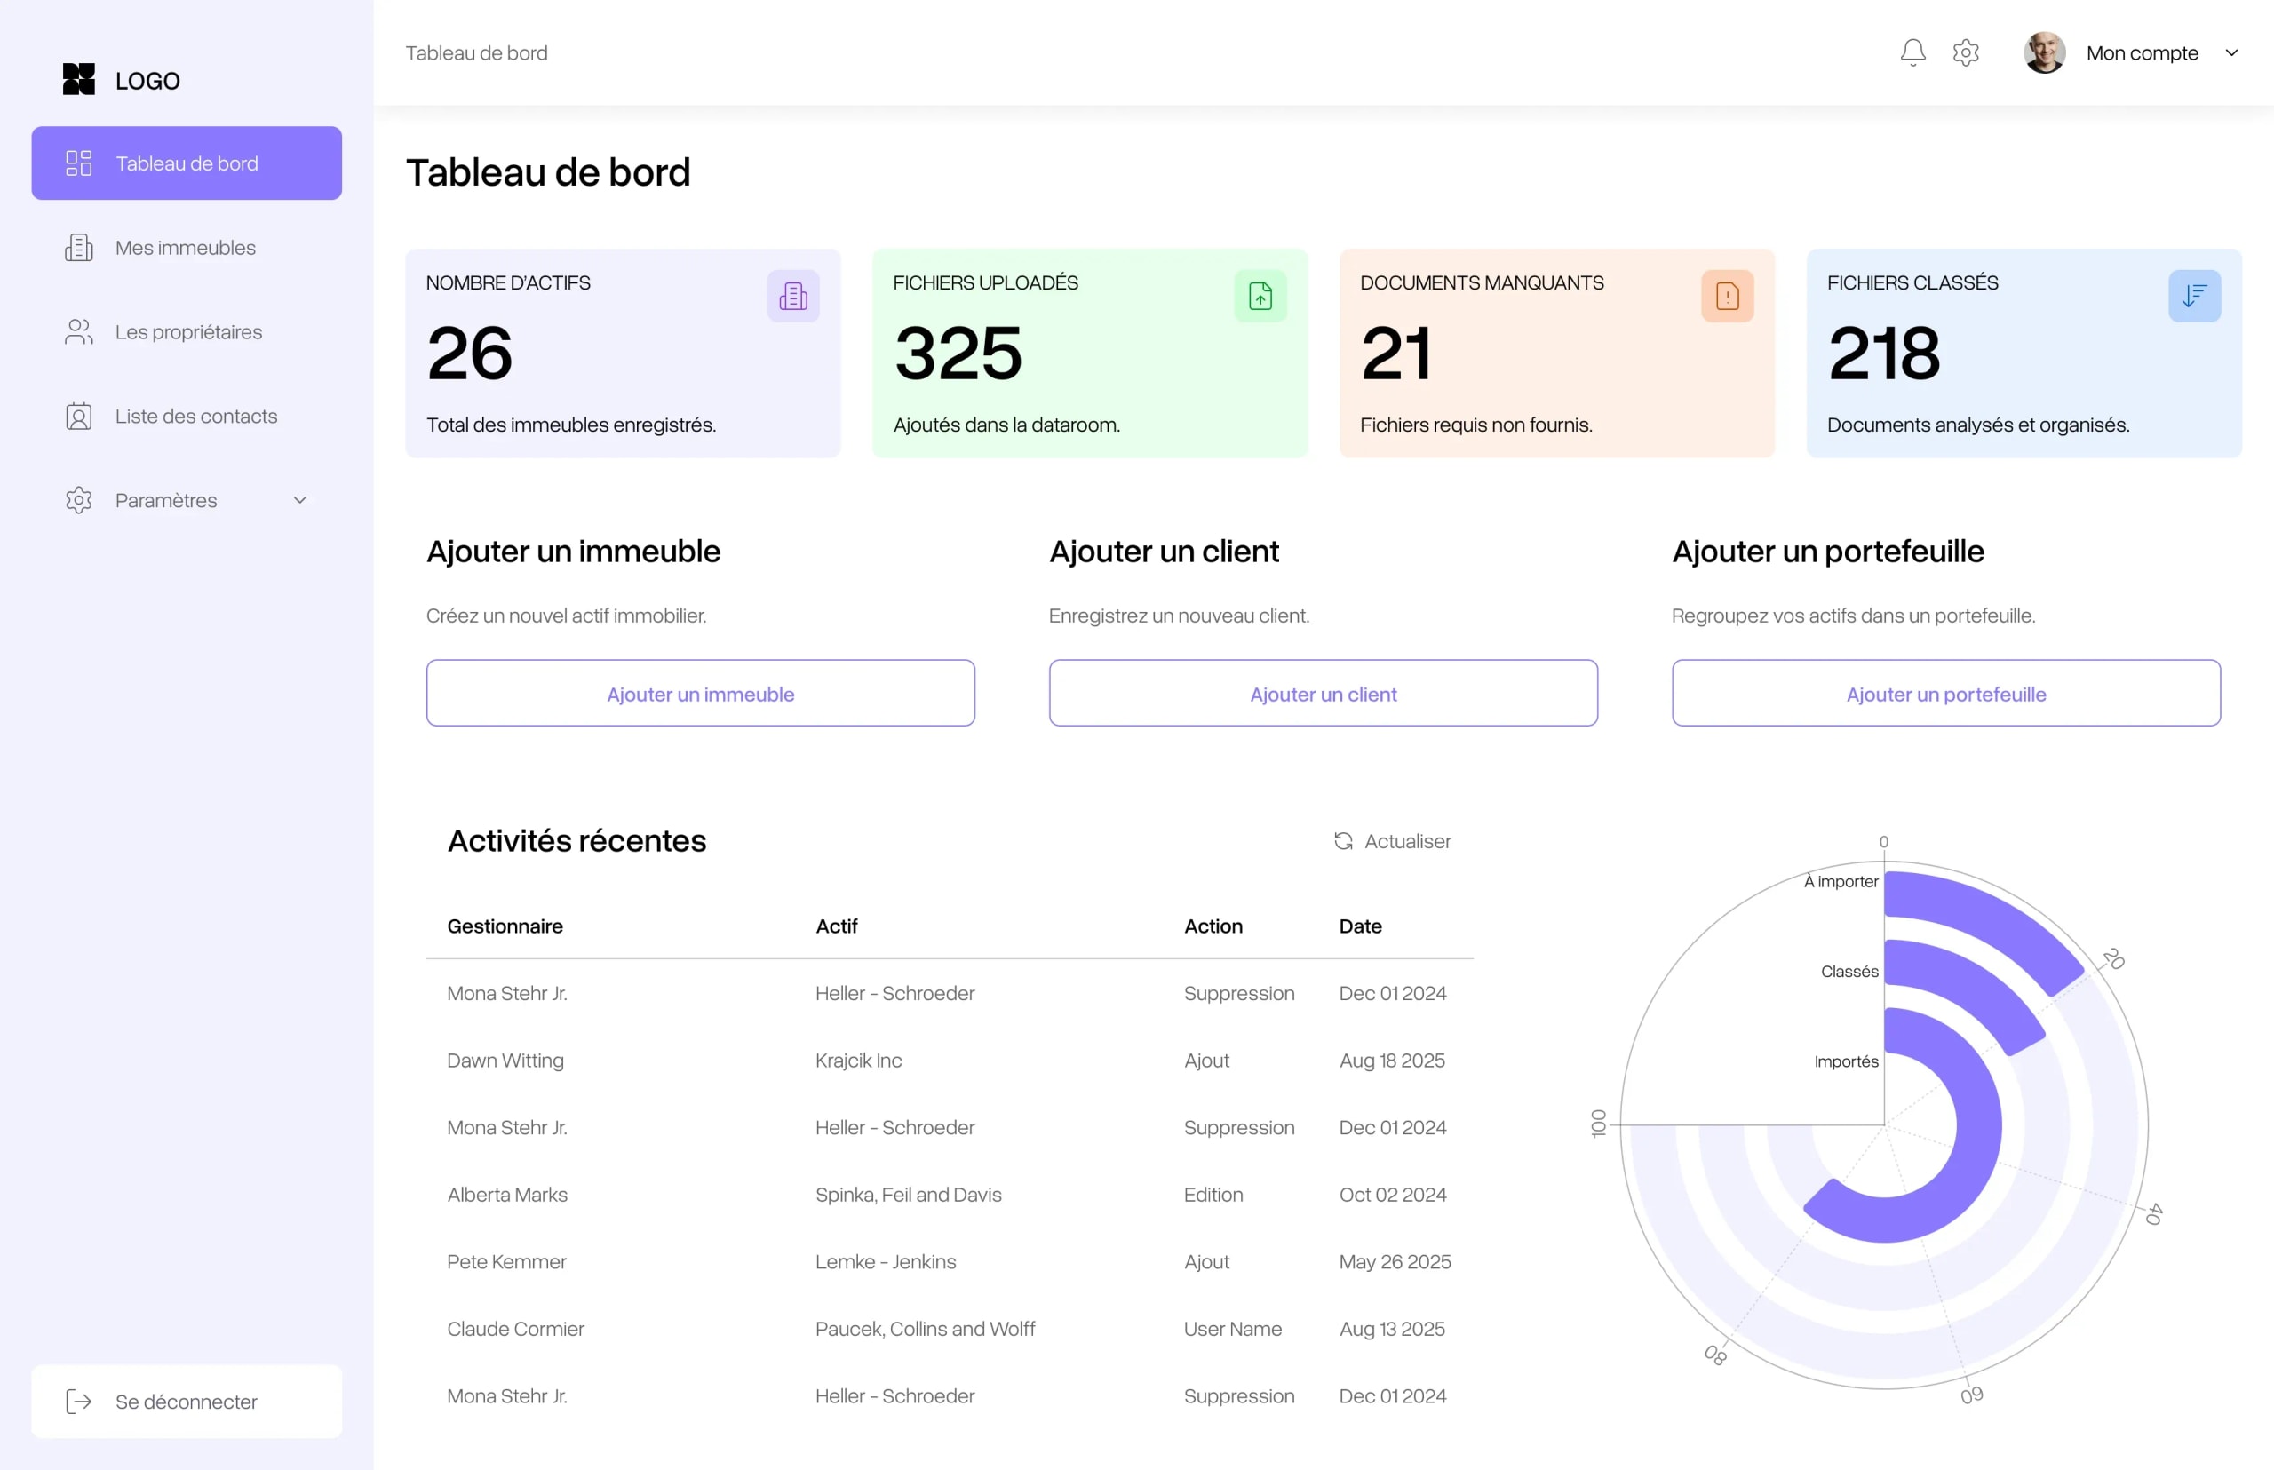Click Krajcik Inc asset cell
Viewport: 2274px width, 1470px height.
pos(858,1061)
